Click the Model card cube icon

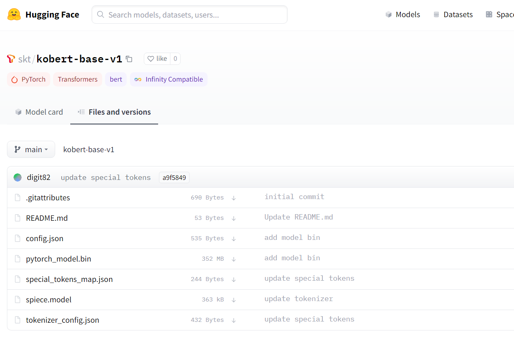(18, 112)
